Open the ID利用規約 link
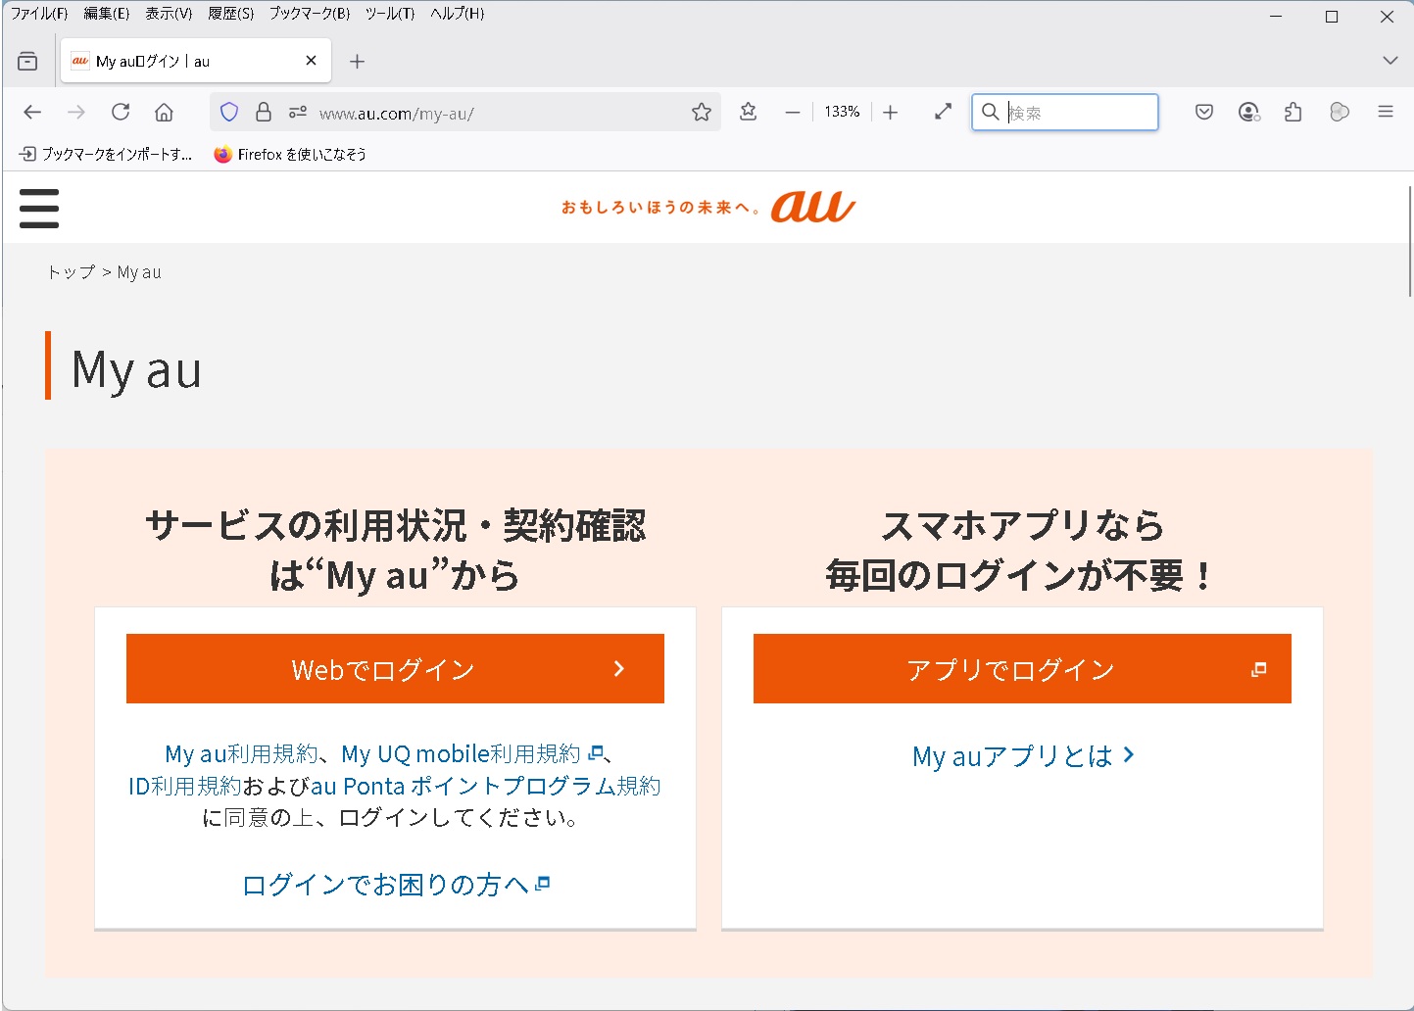1414x1011 pixels. [184, 786]
